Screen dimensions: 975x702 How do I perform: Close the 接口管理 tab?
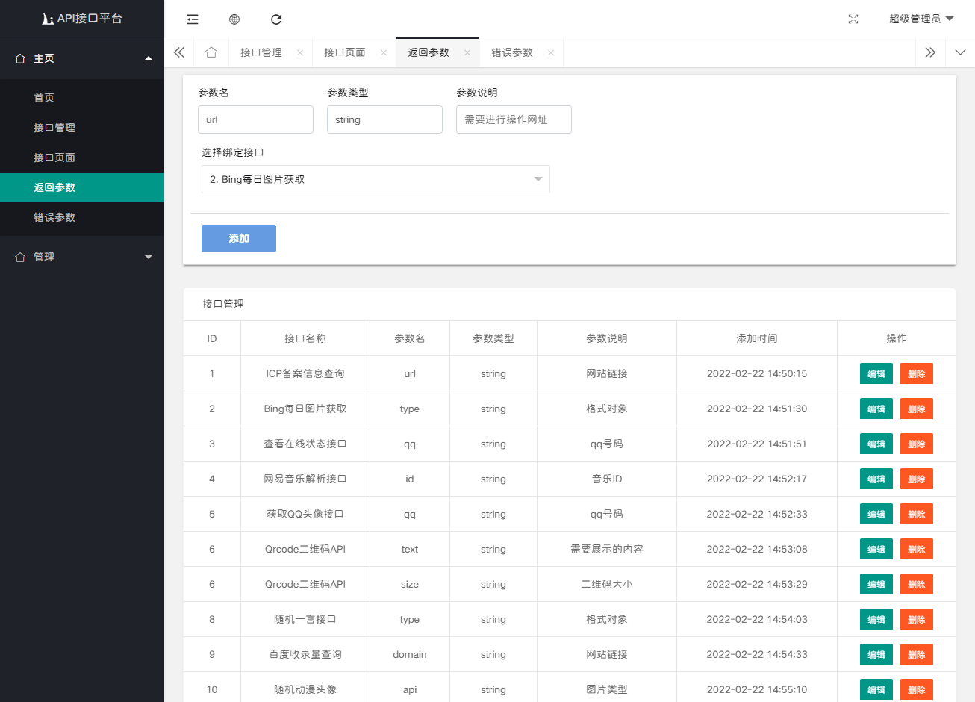pyautogui.click(x=300, y=52)
